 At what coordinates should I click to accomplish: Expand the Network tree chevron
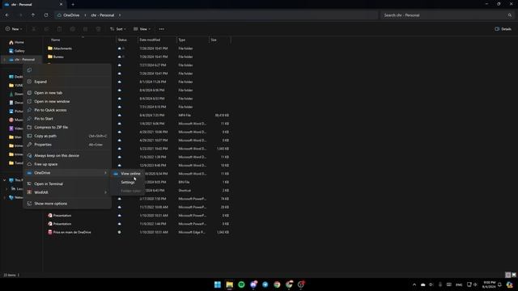pos(5,197)
